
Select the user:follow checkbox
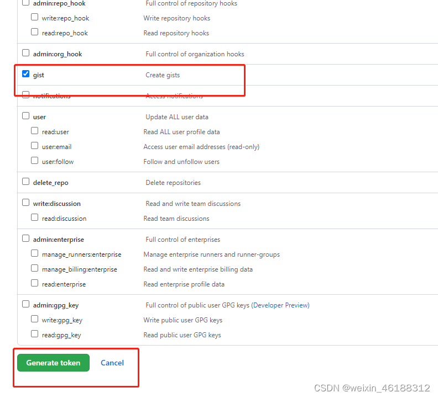click(35, 161)
